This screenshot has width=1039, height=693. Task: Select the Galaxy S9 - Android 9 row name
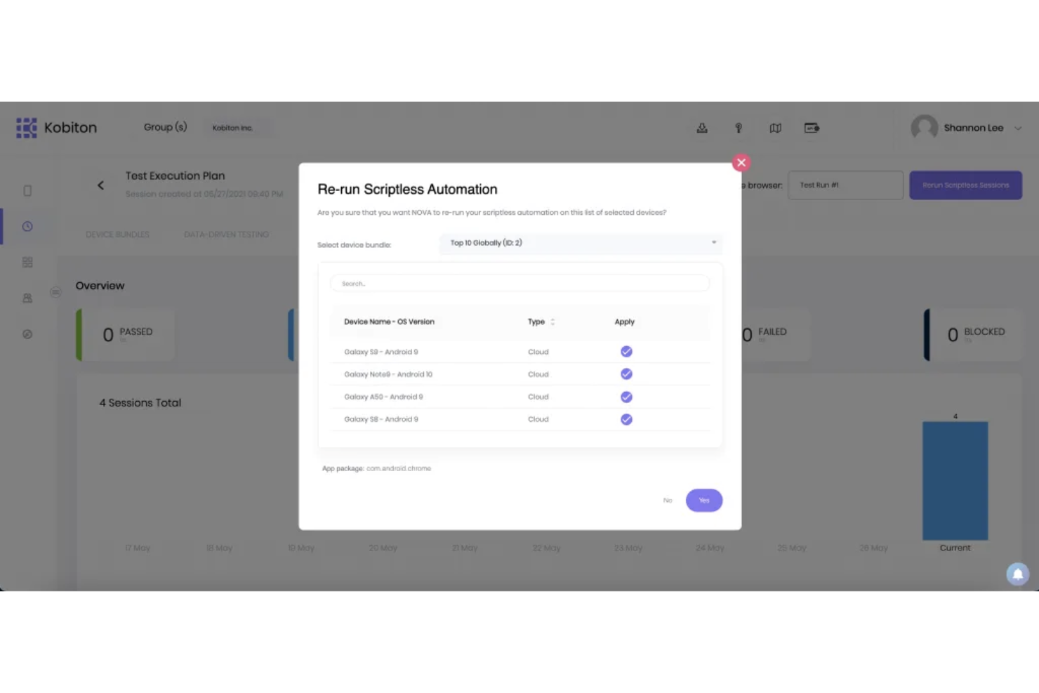pos(381,352)
